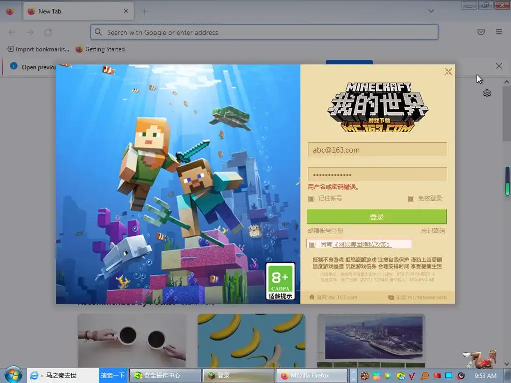Open the Firefox hamburger application menu
Viewport: 511px width, 383px height.
(x=499, y=32)
